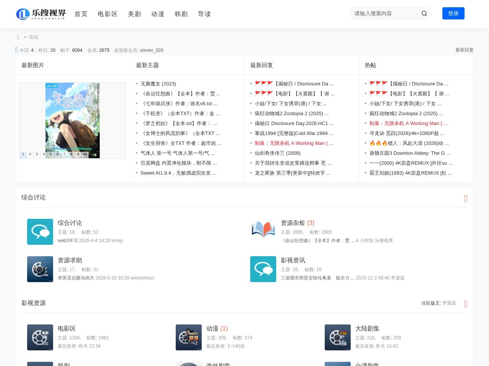Open thread 百度网盘 内置净化模块
The image size is (489, 366).
[x=178, y=163]
